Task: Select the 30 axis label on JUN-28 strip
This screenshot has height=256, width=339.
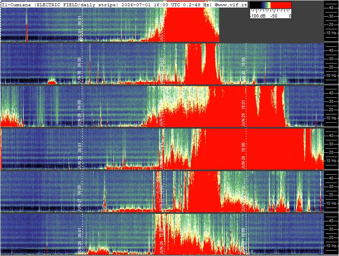Action: (x=331, y=144)
